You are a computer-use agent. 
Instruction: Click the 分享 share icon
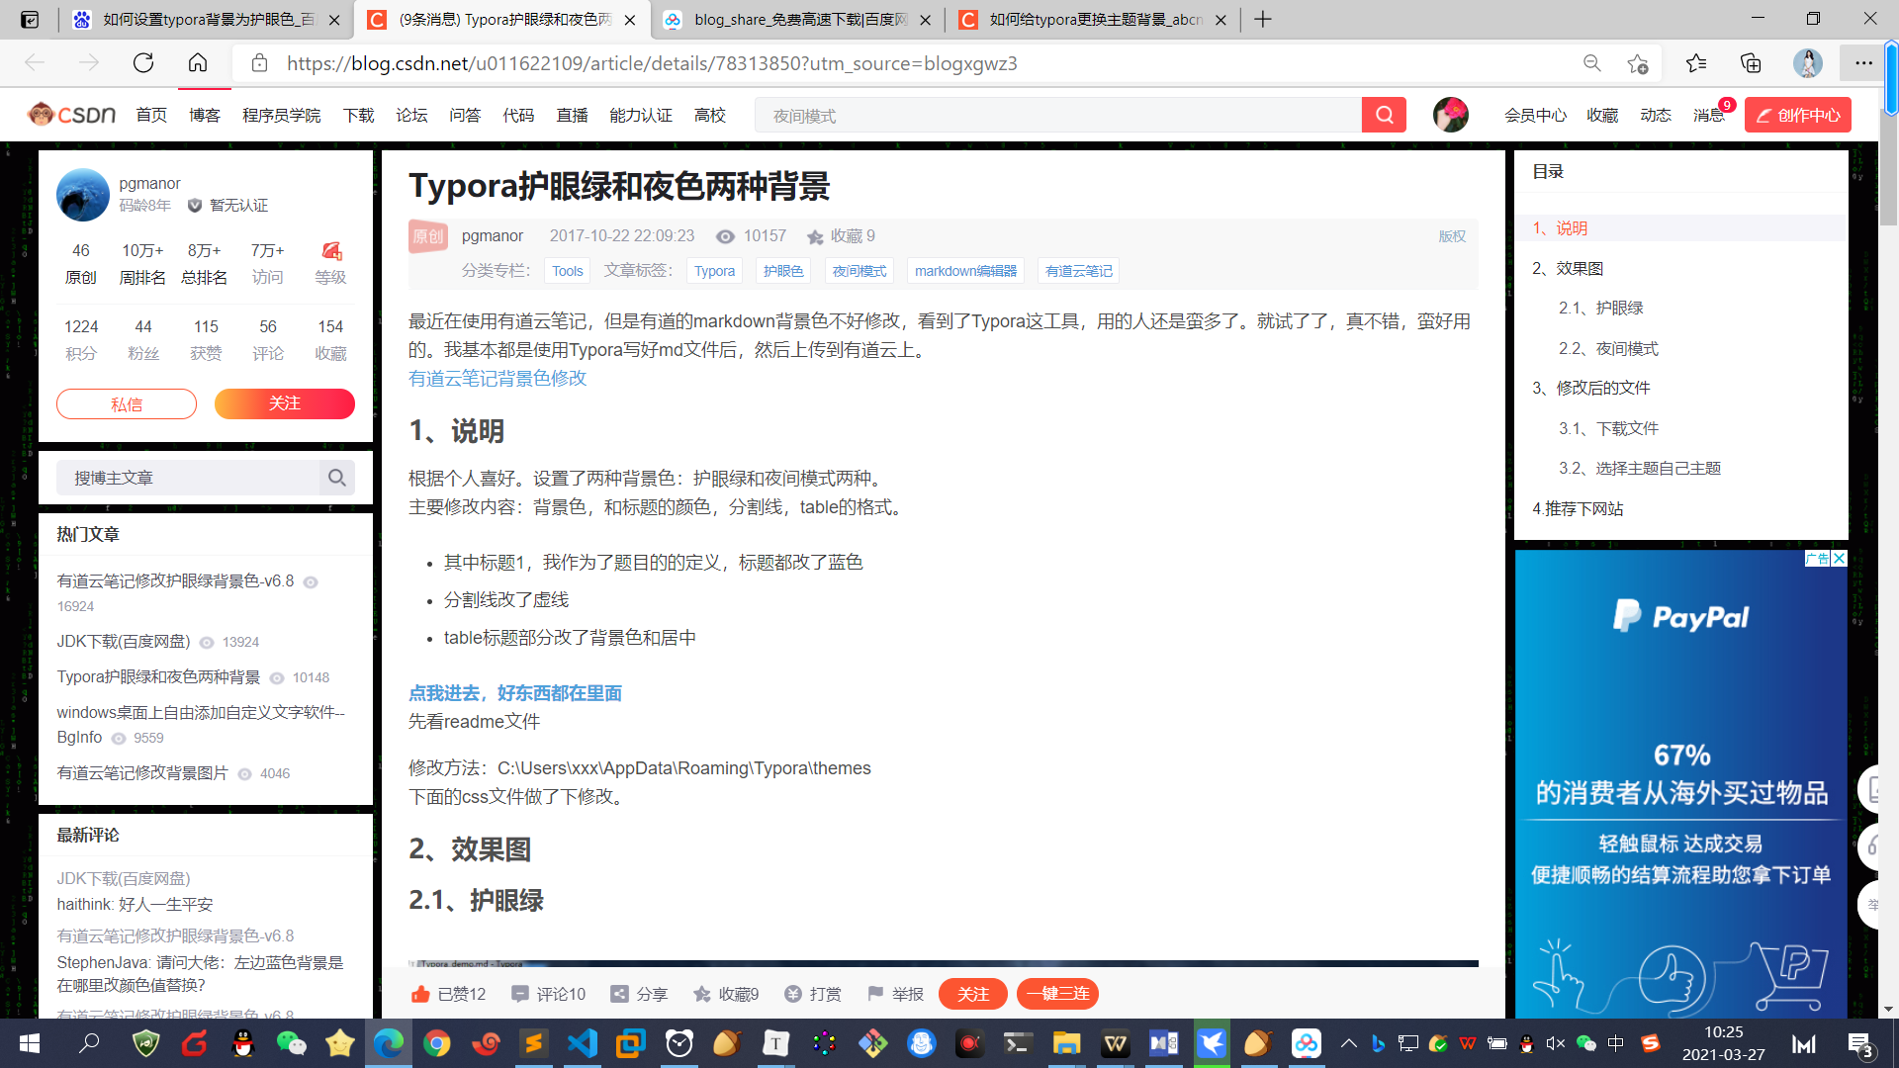coord(620,994)
